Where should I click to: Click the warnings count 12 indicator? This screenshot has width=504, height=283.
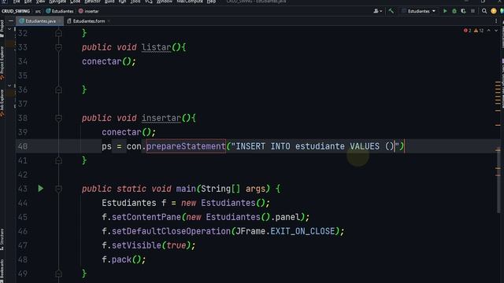pyautogui.click(x=479, y=31)
